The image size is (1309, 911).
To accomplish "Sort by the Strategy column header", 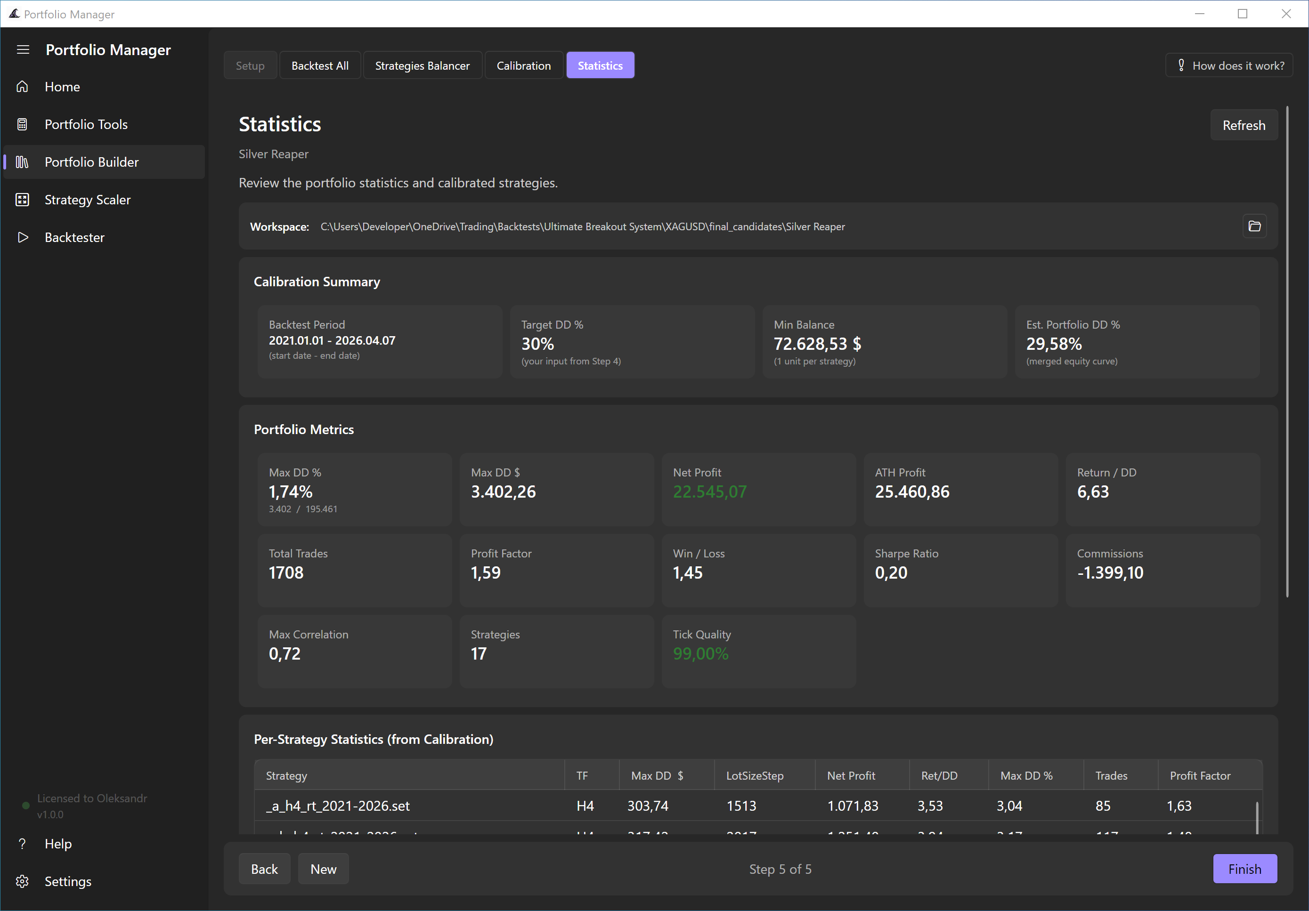I will (x=409, y=775).
